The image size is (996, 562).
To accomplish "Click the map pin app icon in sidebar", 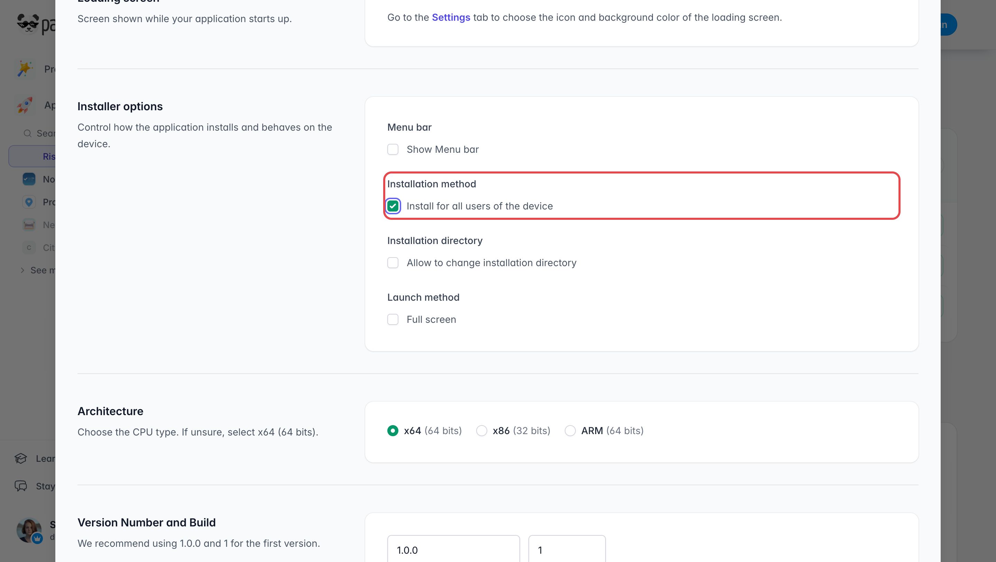I will (x=29, y=202).
